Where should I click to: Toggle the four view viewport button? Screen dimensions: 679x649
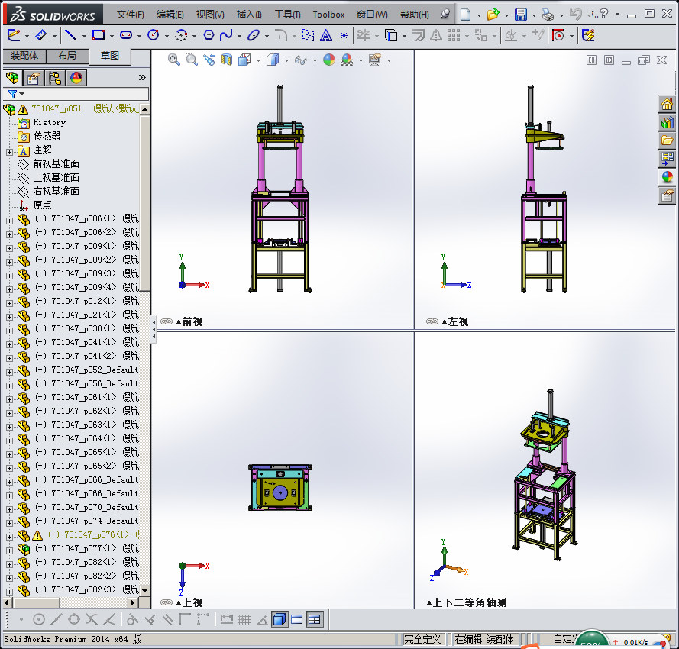point(315,619)
